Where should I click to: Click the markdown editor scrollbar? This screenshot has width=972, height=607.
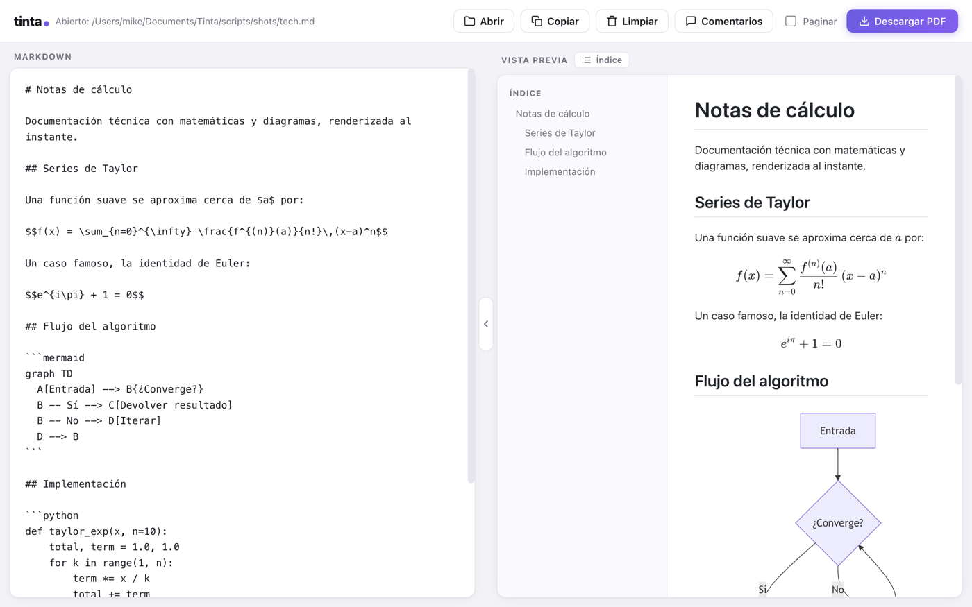471,276
